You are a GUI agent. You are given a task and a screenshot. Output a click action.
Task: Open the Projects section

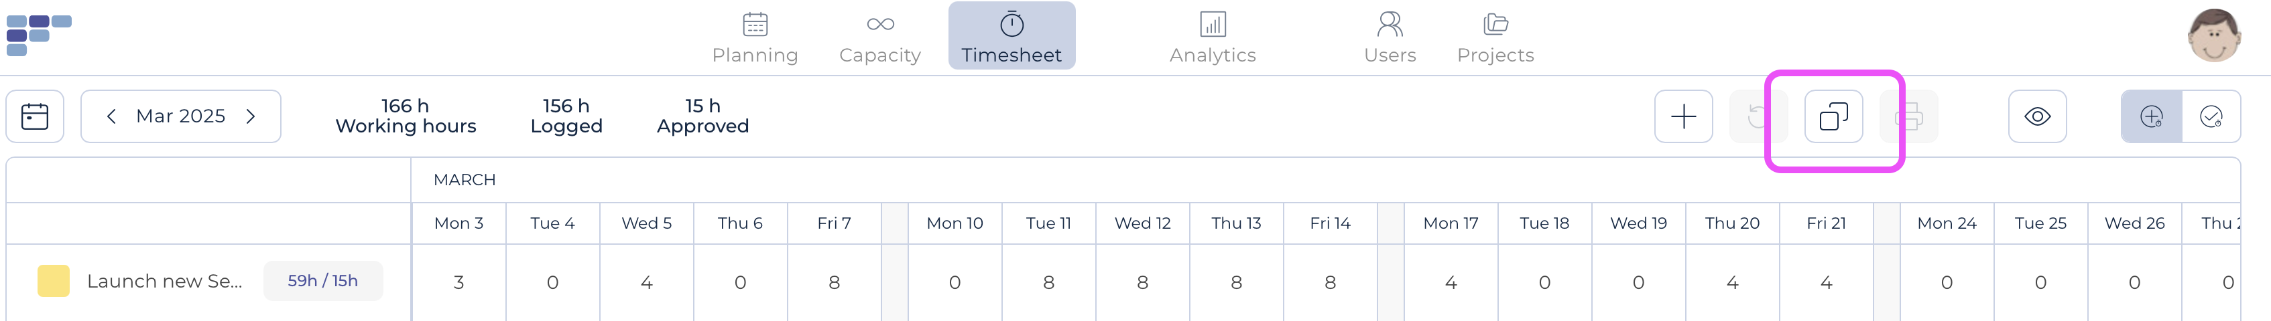[x=1495, y=37]
